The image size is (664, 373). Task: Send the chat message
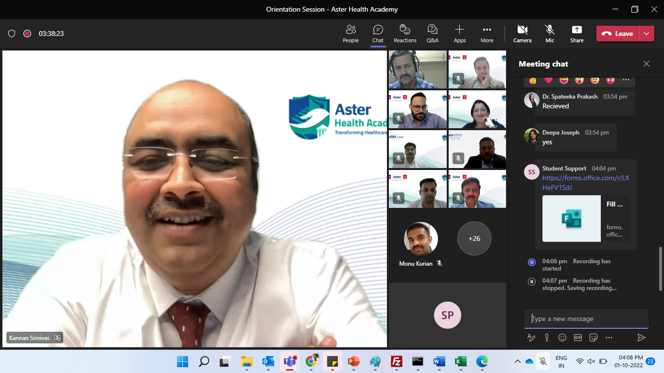pos(641,338)
